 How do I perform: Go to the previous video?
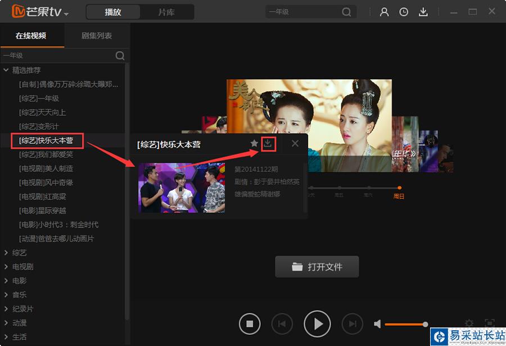tap(282, 324)
